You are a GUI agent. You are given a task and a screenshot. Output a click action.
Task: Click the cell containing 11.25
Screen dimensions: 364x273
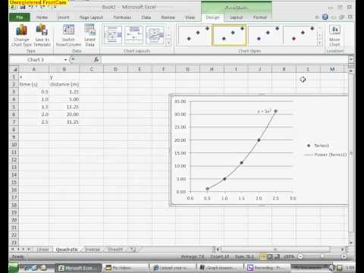click(64, 107)
